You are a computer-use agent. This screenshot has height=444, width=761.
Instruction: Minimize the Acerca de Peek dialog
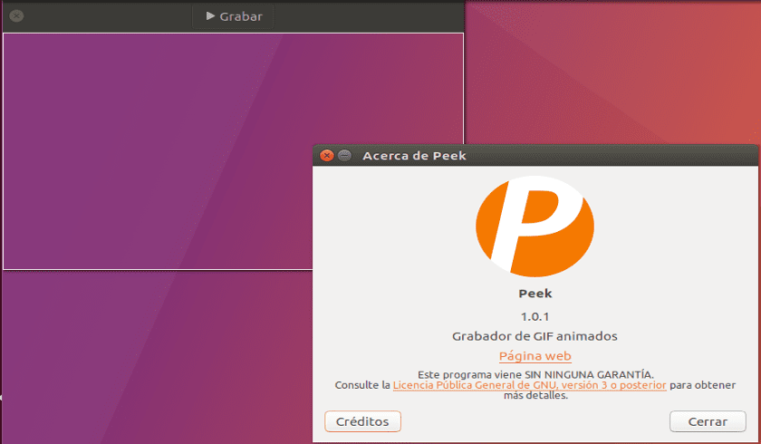344,156
